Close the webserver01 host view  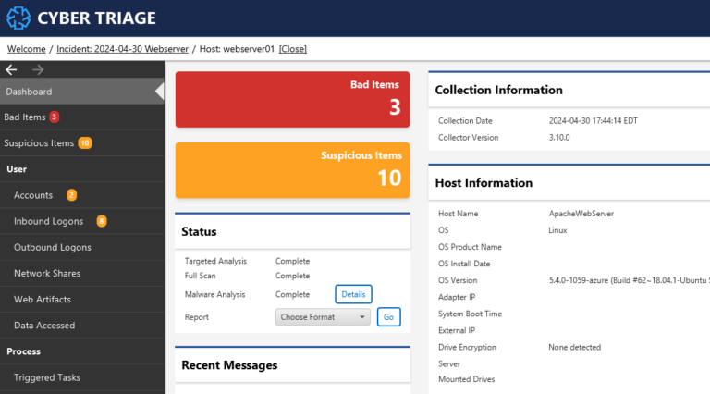click(292, 49)
